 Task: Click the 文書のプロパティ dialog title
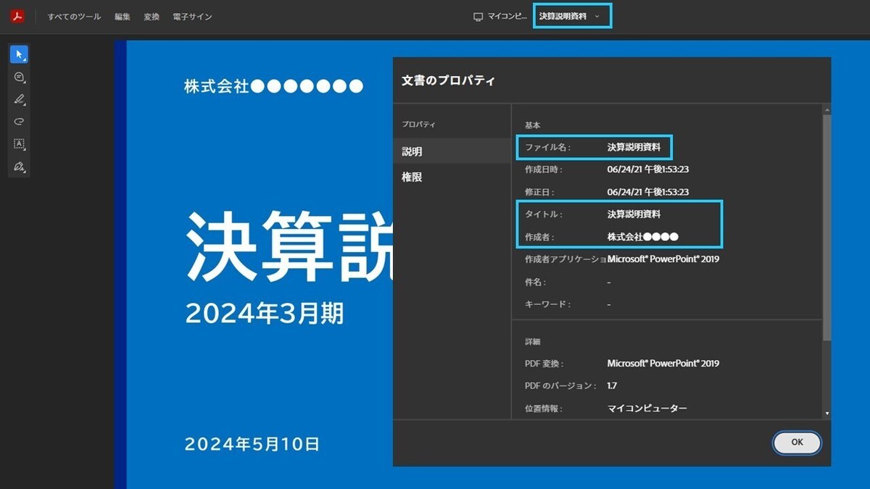[x=448, y=80]
